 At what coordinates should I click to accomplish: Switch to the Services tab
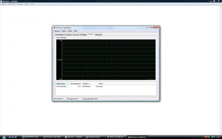76,35
